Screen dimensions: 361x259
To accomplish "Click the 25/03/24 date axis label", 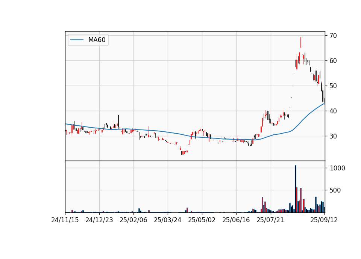I will [168, 220].
